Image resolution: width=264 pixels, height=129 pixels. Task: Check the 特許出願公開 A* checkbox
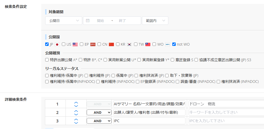point(47,60)
